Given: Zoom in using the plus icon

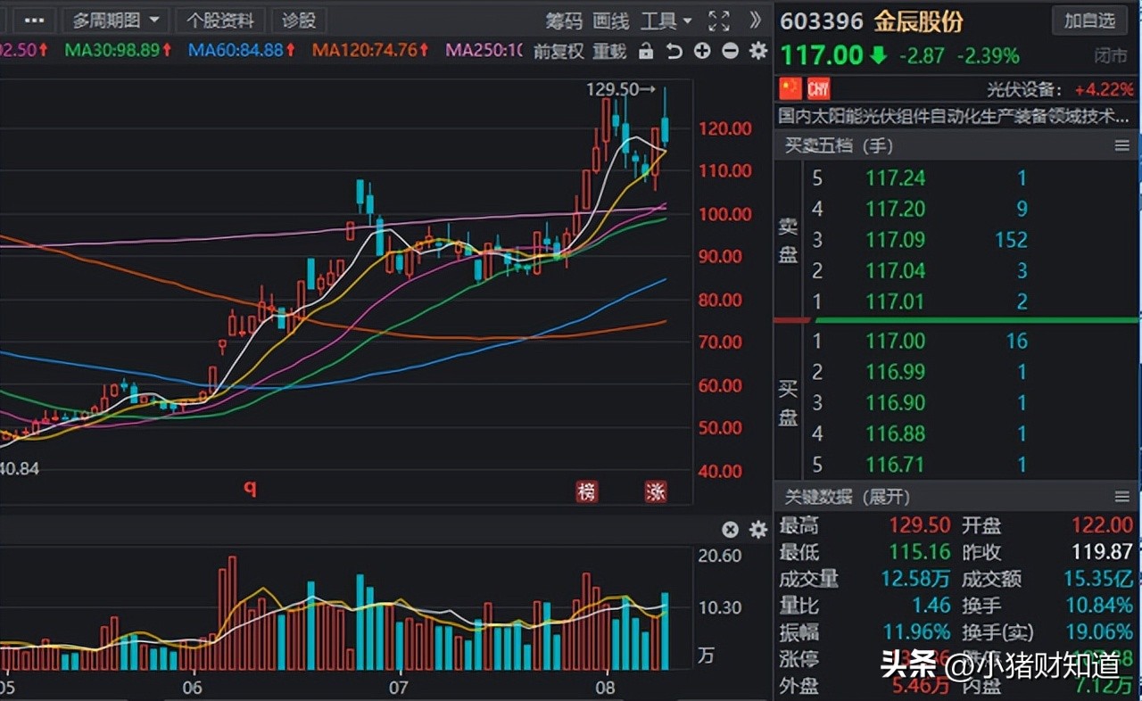Looking at the screenshot, I should (702, 52).
